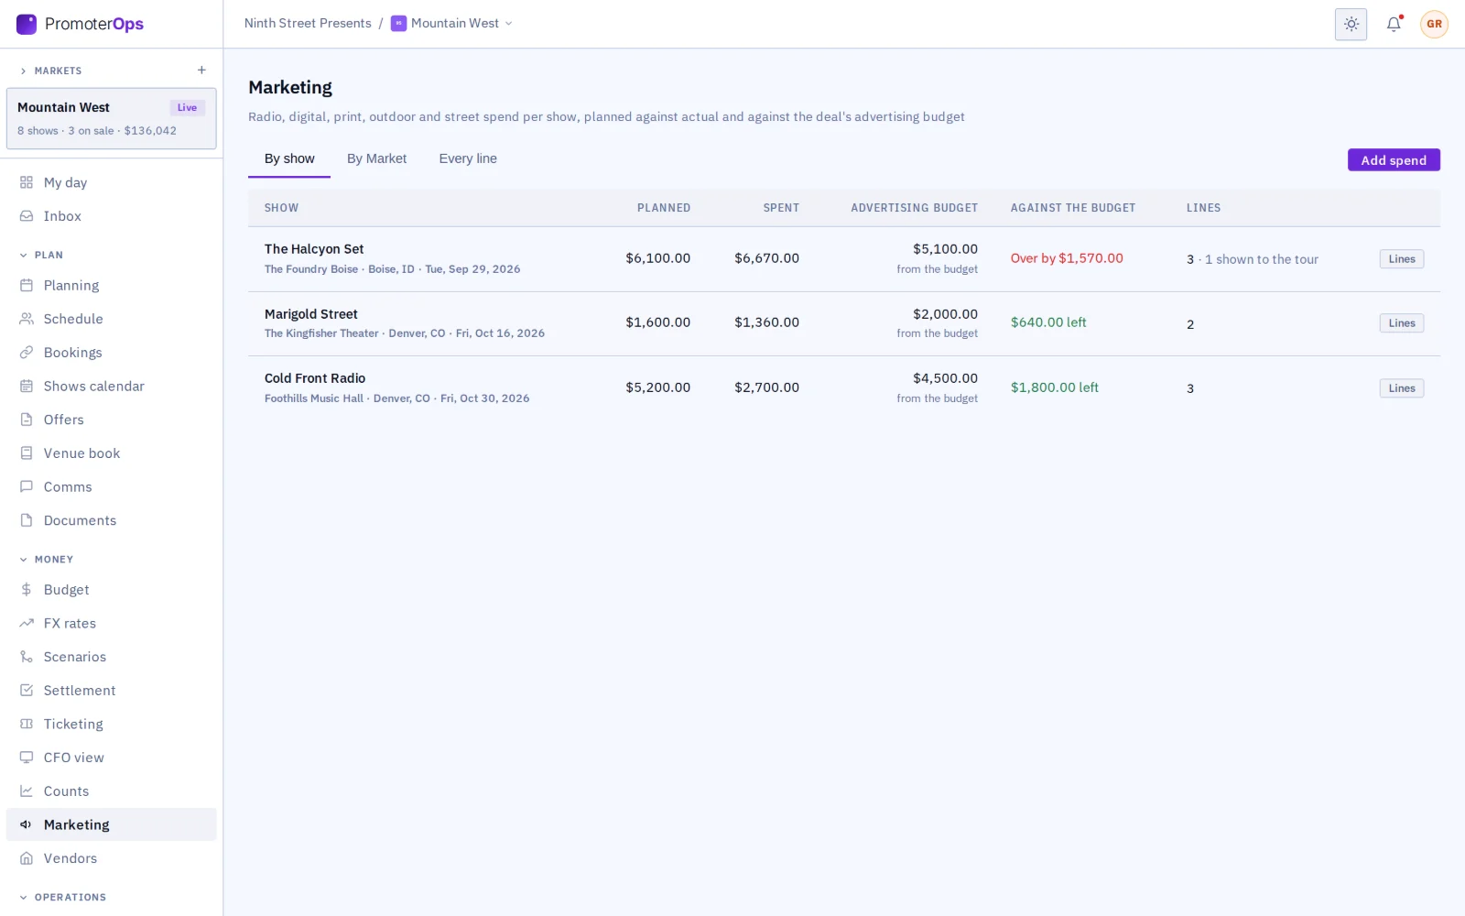Open the notifications bell

pos(1394,25)
